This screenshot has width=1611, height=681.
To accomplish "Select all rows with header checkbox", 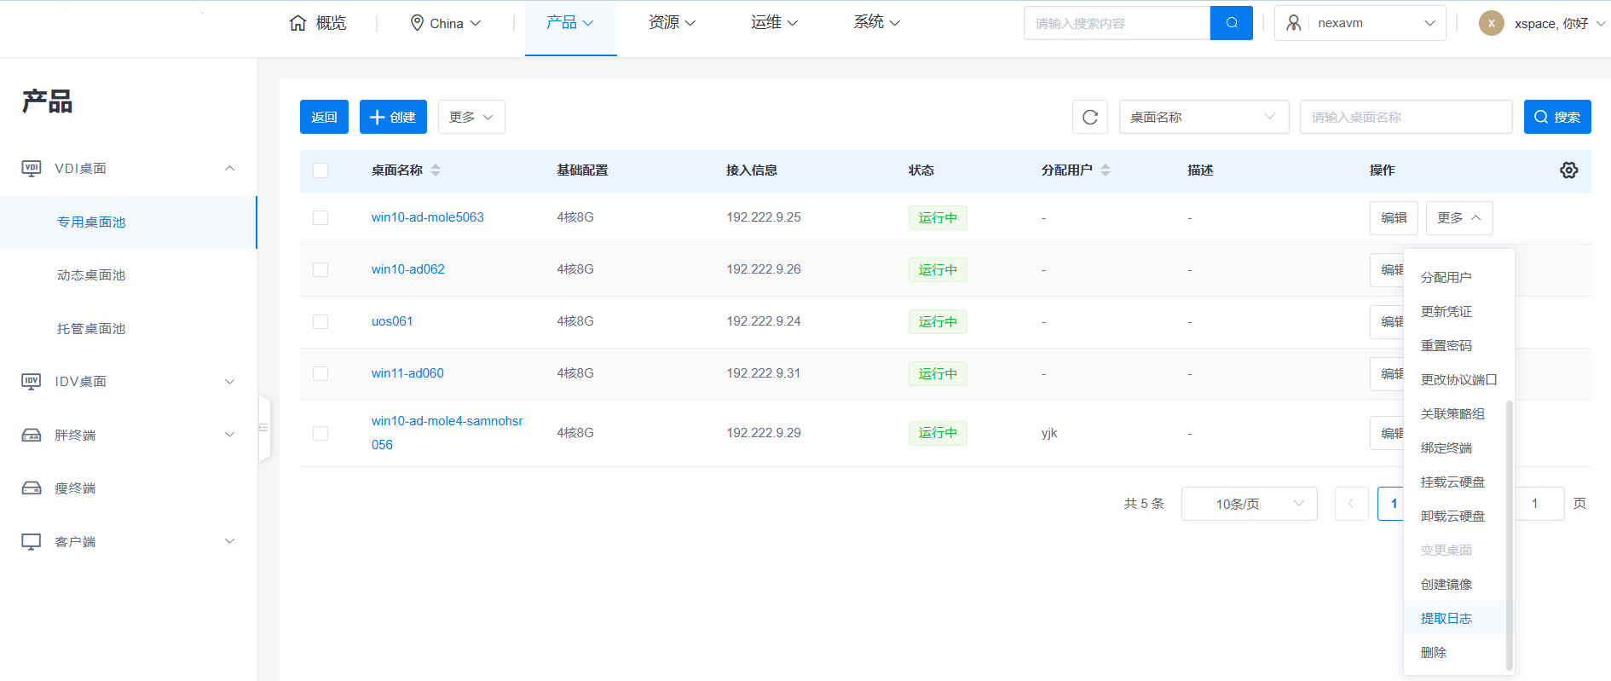I will coord(320,170).
